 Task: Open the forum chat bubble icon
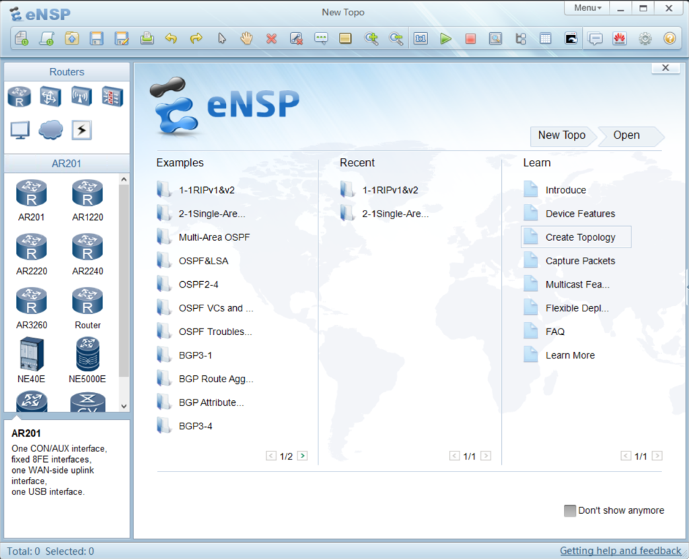[595, 38]
